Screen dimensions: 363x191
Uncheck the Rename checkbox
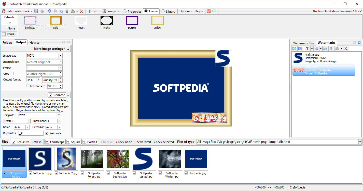pyautogui.click(x=50, y=95)
